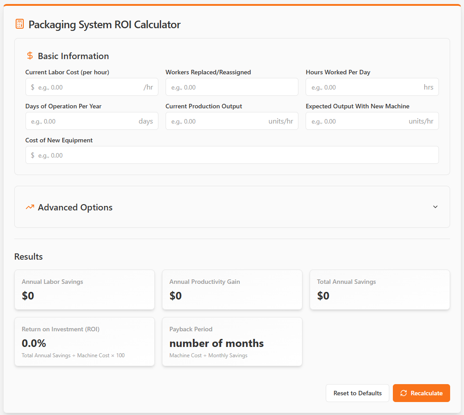Click the calculator icon beside the page title
Viewport: 464px width, 415px height.
20,24
